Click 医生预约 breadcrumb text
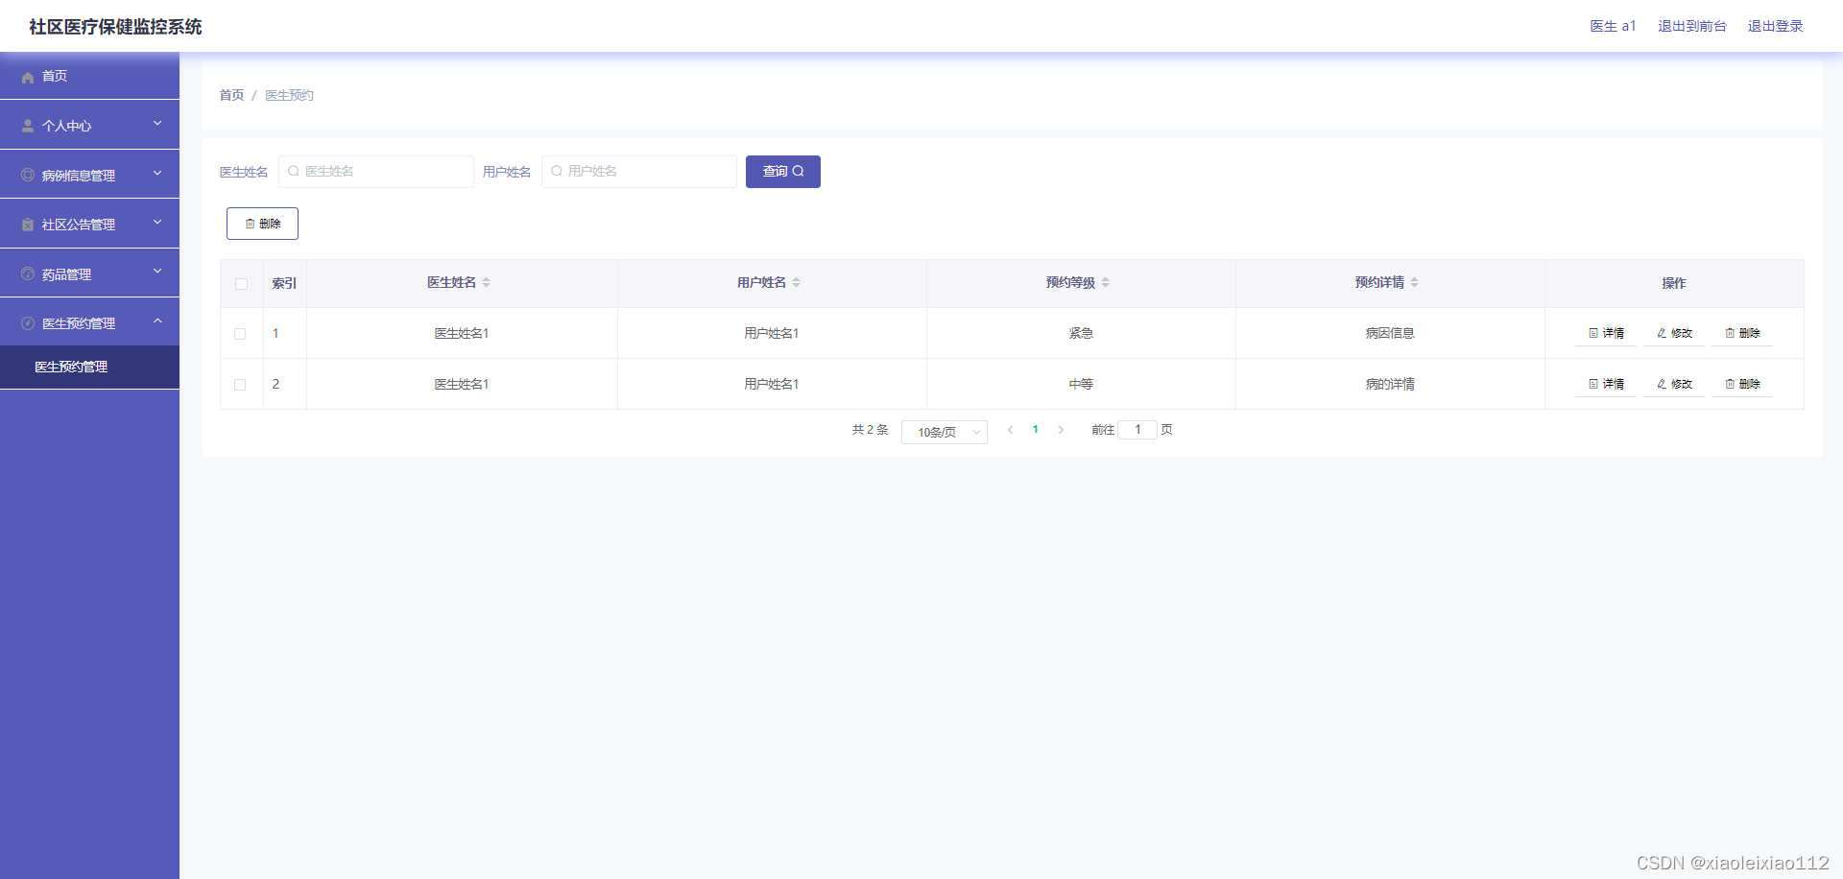Screen dimensions: 1843x879 (289, 95)
